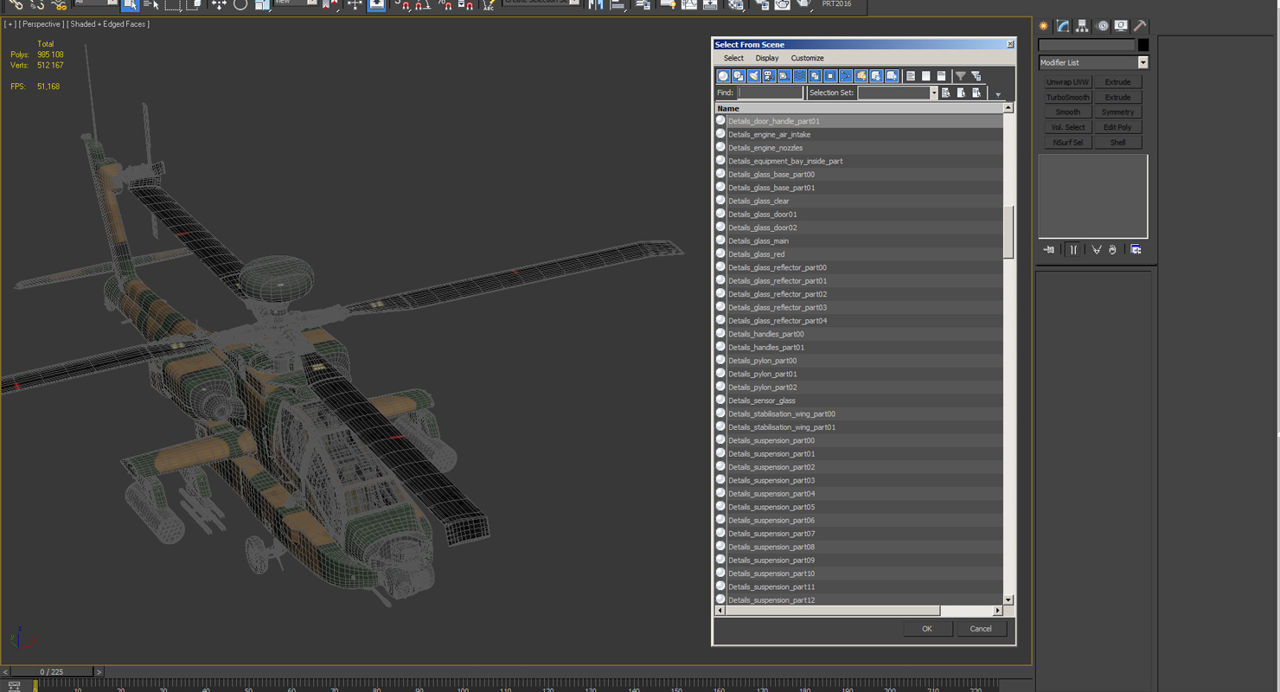This screenshot has height=692, width=1280.
Task: Open the Create command panel tab
Action: tap(1044, 26)
